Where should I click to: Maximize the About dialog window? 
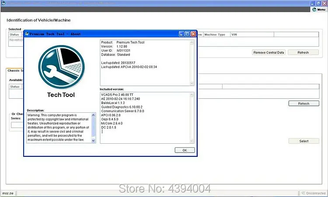point(188,34)
